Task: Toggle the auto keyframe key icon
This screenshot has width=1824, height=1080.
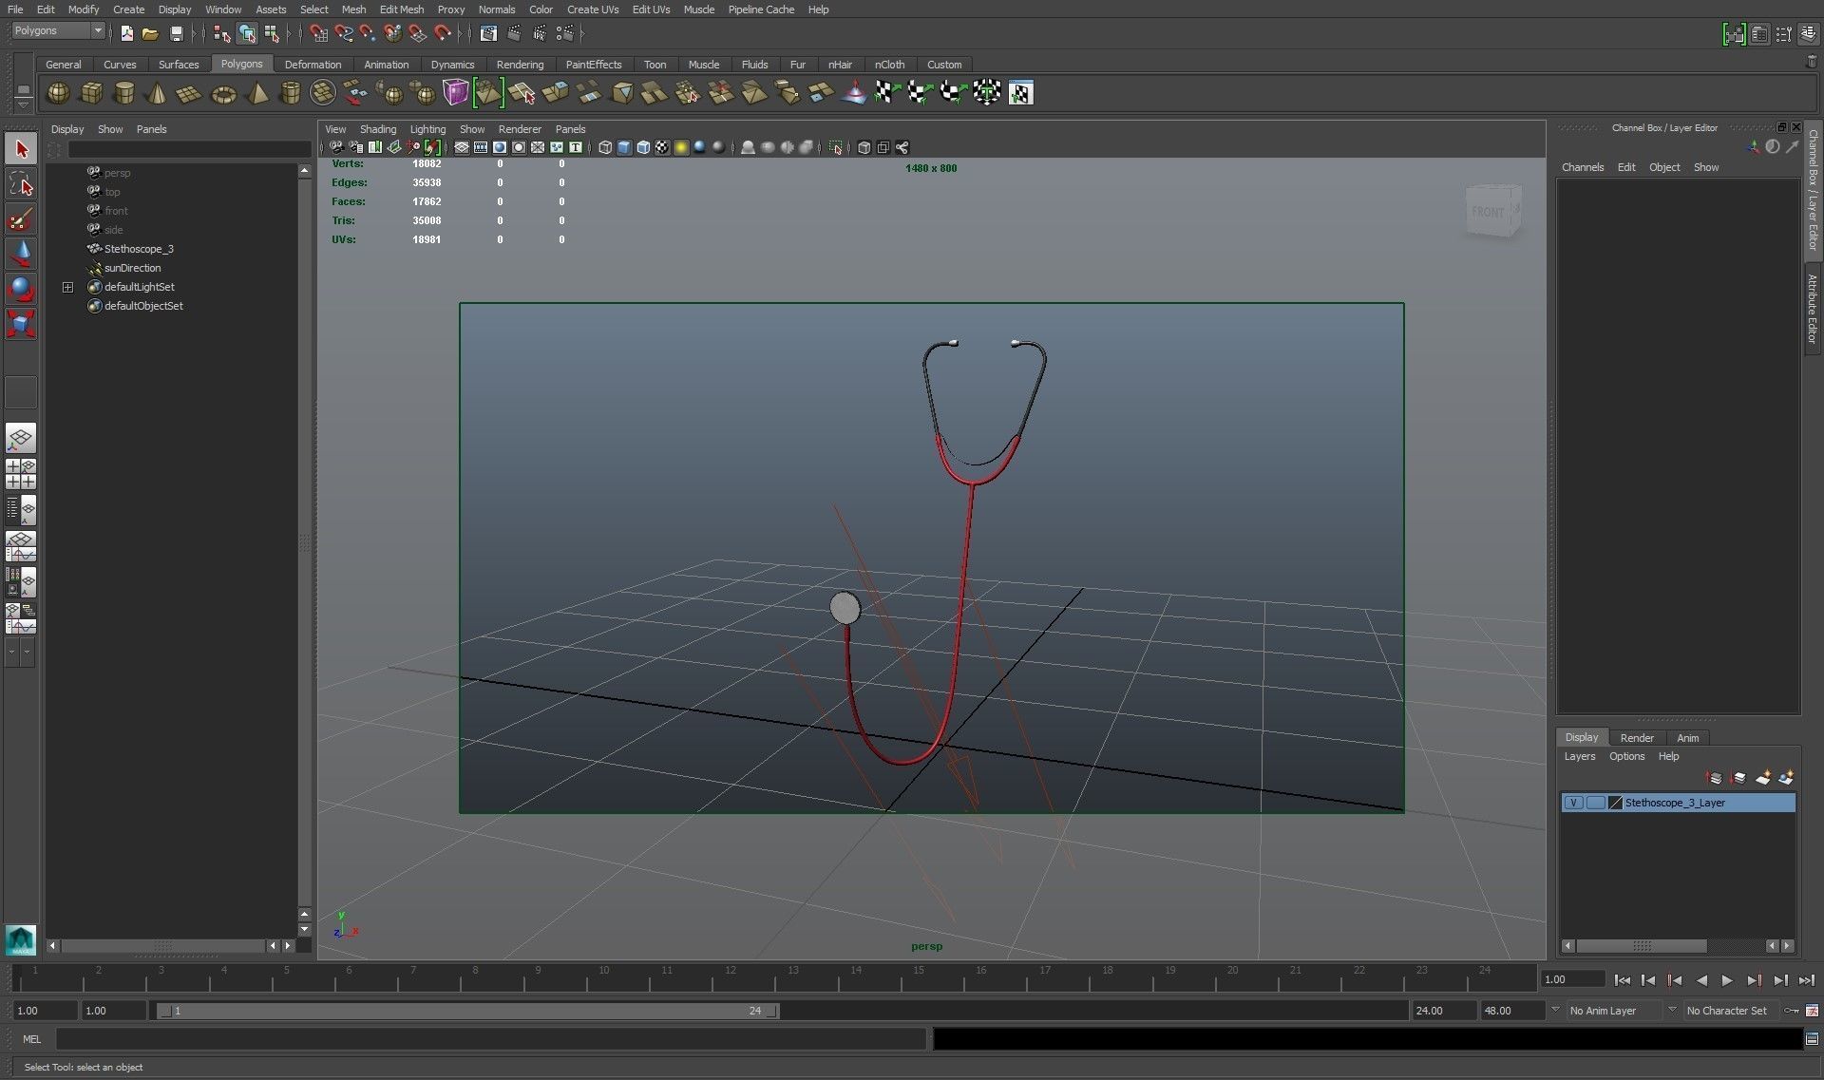Action: coord(1792,1011)
